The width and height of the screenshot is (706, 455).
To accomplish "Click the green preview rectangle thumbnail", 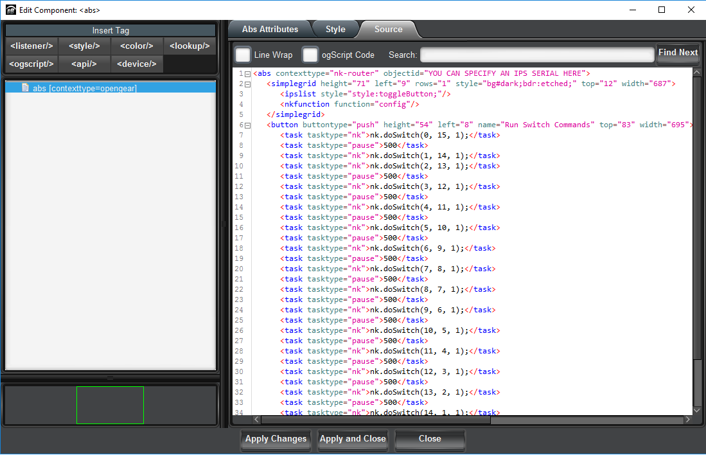I will (110, 405).
